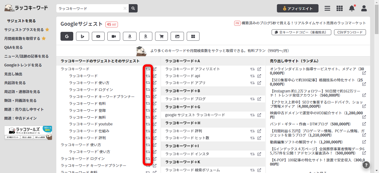
Task: Click the ラッコキーワード logo
Action: coord(26,8)
